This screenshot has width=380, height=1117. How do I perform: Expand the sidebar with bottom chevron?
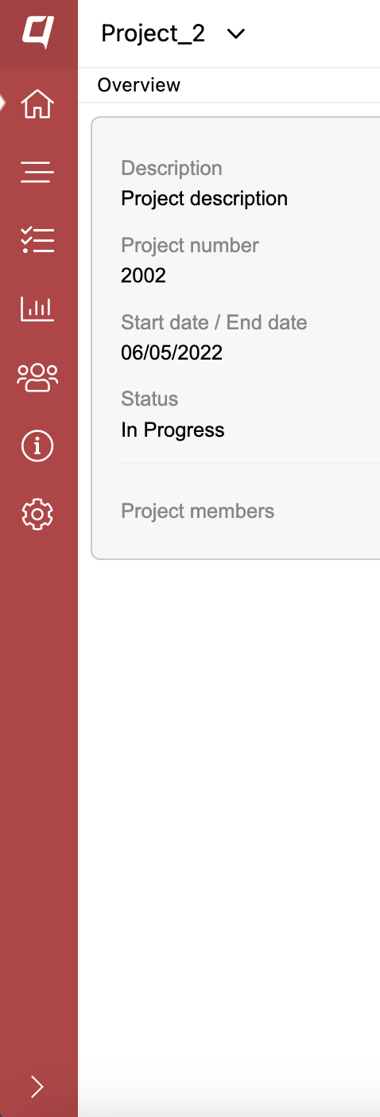pos(37,1087)
